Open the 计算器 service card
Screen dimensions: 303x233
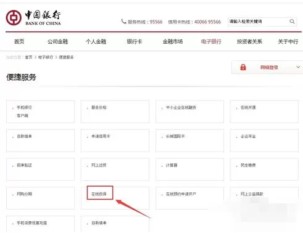pos(189,170)
